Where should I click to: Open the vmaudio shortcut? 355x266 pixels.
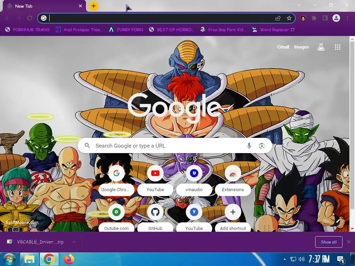click(194, 180)
